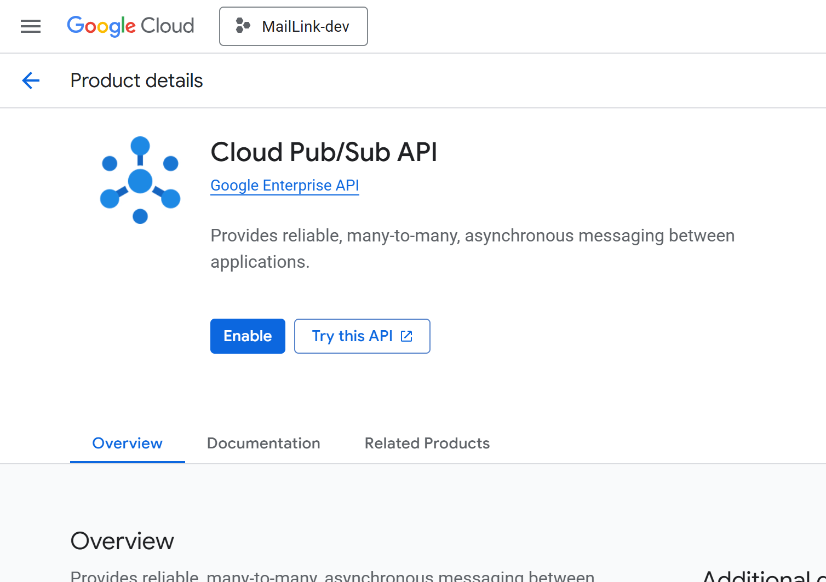This screenshot has width=826, height=582.
Task: Click the Cloud Pub/Sub API title
Action: 324,152
